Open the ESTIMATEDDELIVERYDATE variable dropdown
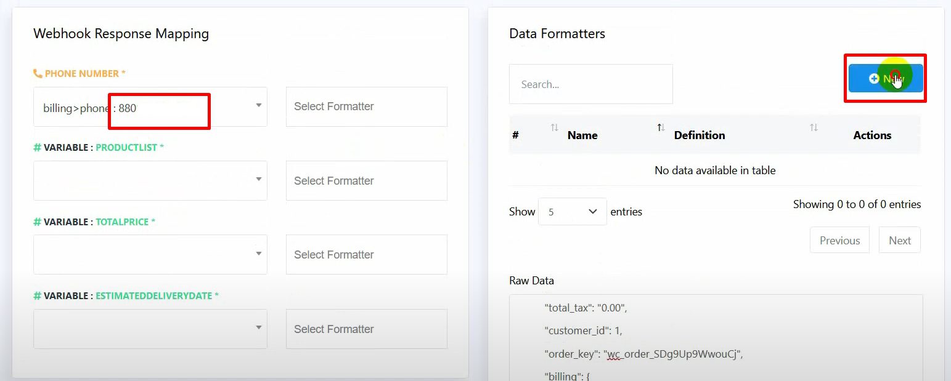This screenshot has height=381, width=951. tap(259, 328)
